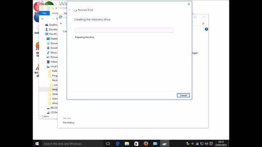The width and height of the screenshot is (262, 147).
Task: Open the clock showing 23:13
Action: click(x=221, y=143)
